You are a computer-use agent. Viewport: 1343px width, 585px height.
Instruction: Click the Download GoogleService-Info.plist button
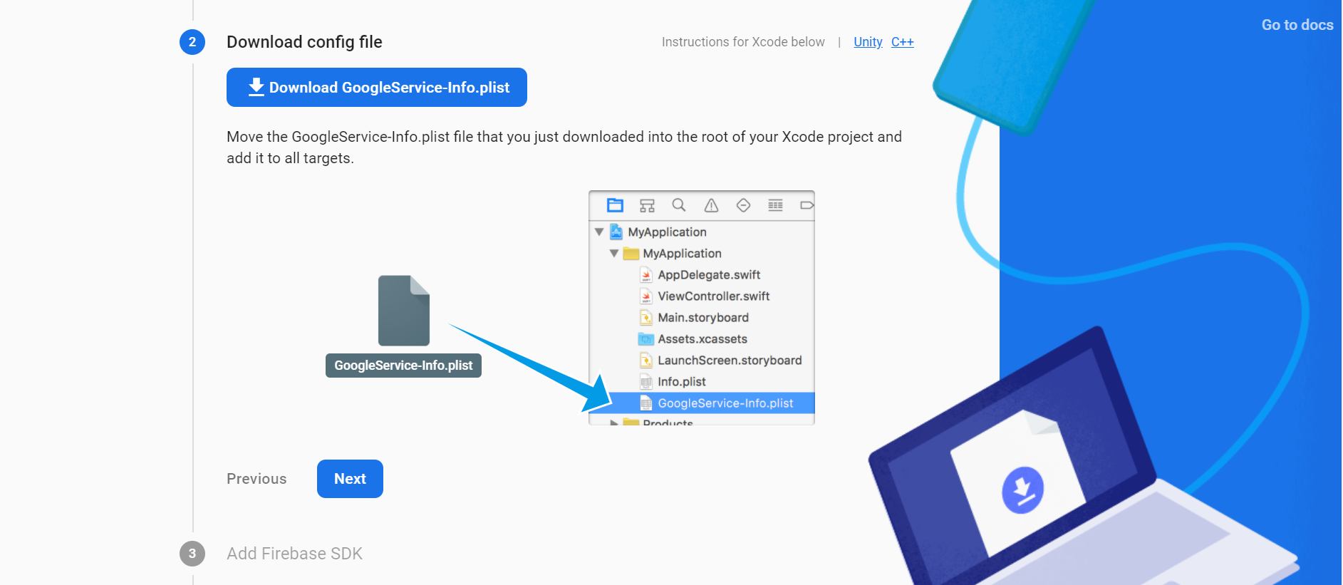(376, 88)
